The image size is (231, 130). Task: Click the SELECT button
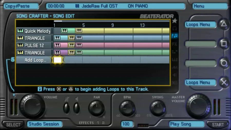13,125
